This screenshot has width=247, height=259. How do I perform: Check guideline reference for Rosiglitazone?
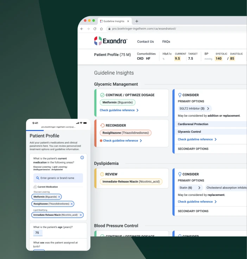(x=122, y=141)
